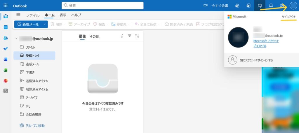299x133 pixels.
Task: Click the flag フラグを設定 toolbar button
Action: point(210,24)
